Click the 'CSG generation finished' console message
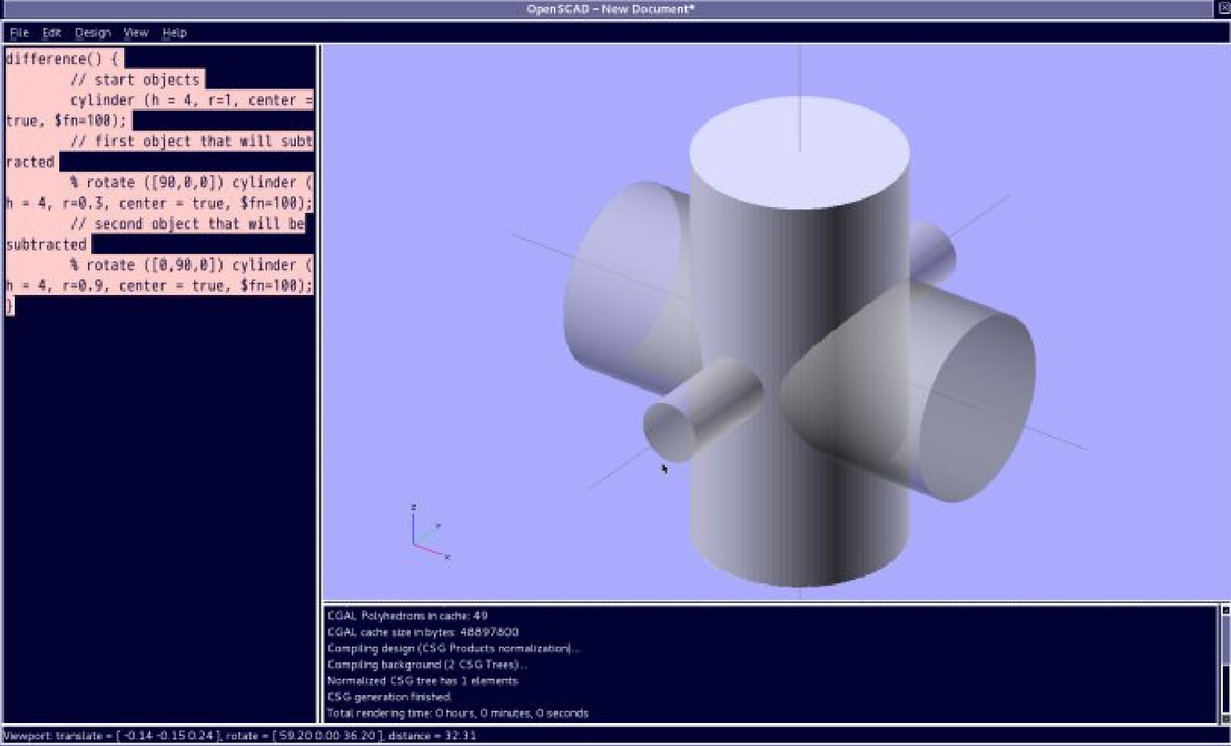The image size is (1231, 746). pyautogui.click(x=389, y=697)
